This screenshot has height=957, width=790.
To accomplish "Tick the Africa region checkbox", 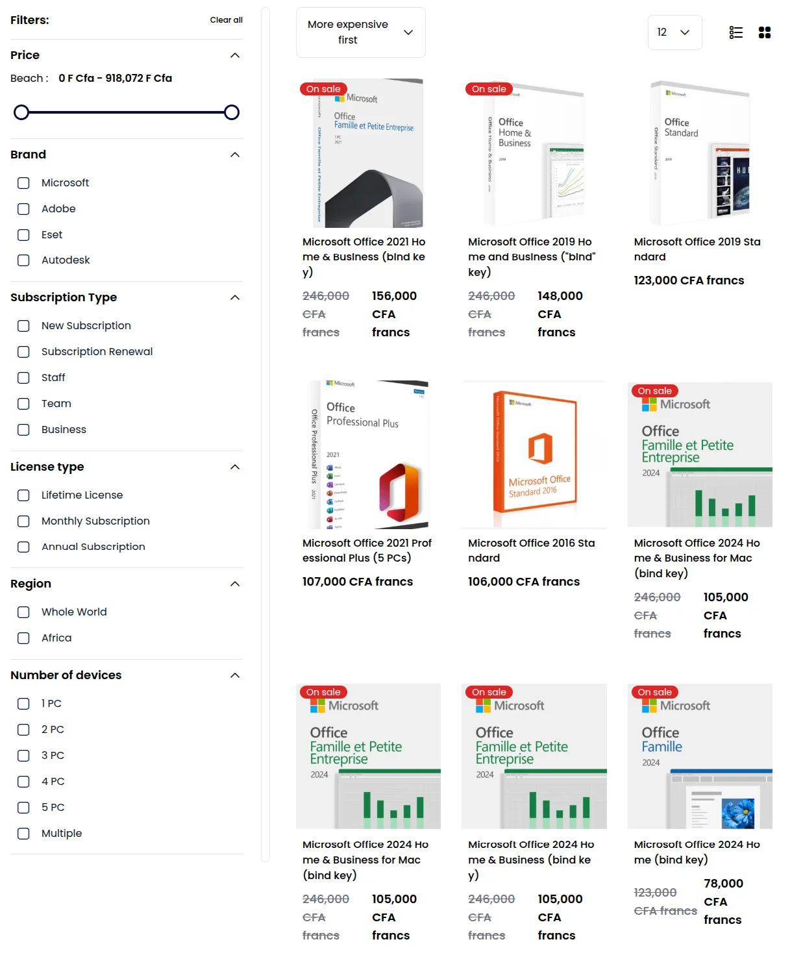I will 24,638.
